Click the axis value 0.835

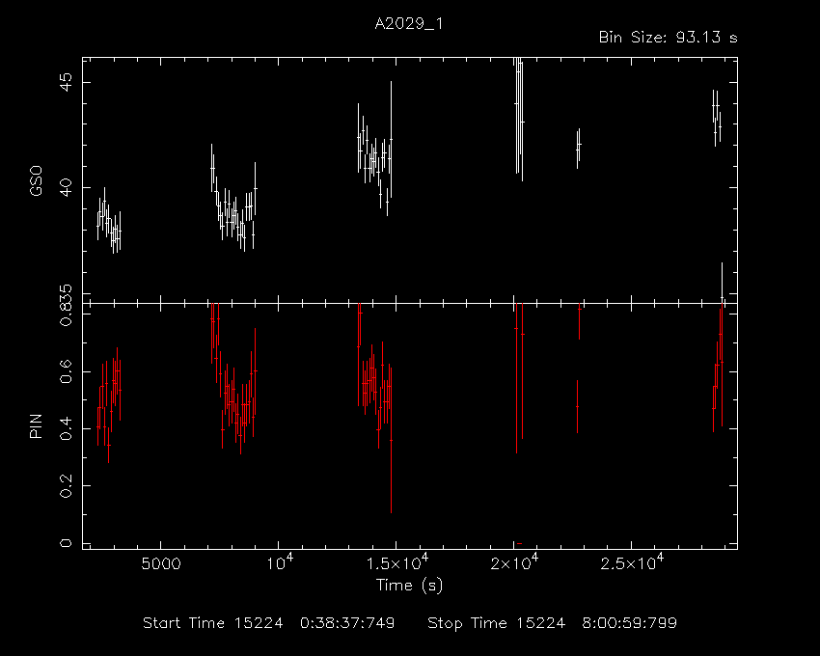(66, 305)
